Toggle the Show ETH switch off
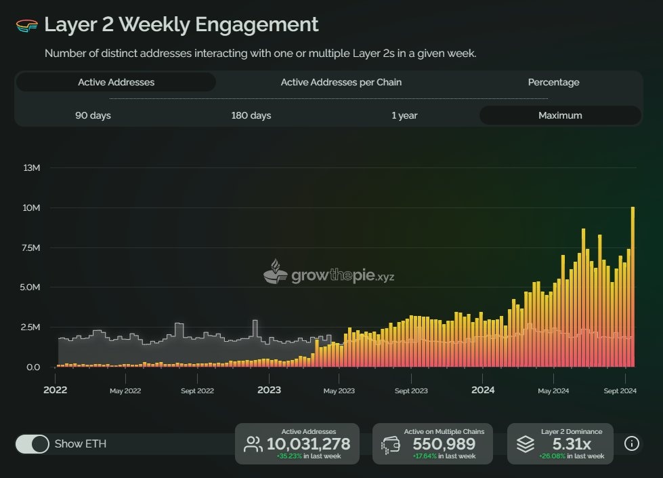 (x=33, y=444)
